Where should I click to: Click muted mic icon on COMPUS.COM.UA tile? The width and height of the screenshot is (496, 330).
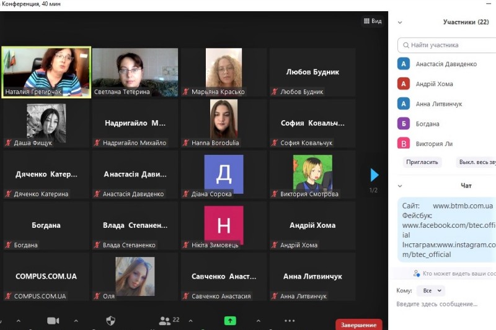[8, 296]
